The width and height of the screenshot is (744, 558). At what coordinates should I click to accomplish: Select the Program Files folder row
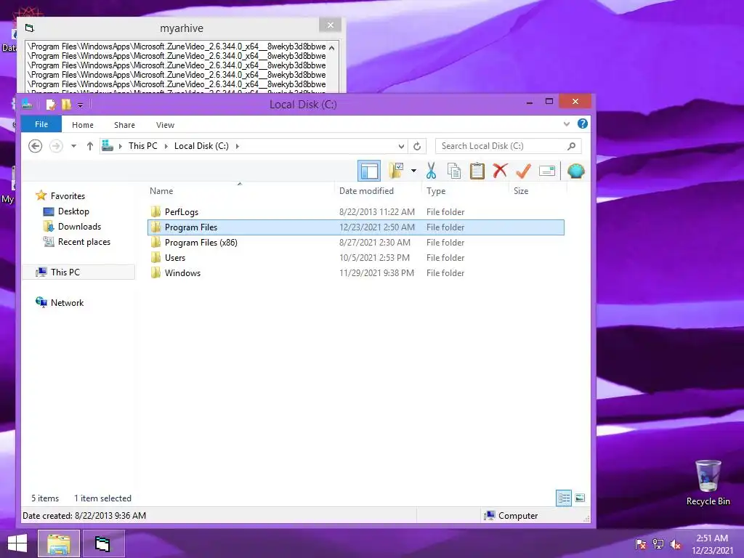tap(356, 227)
